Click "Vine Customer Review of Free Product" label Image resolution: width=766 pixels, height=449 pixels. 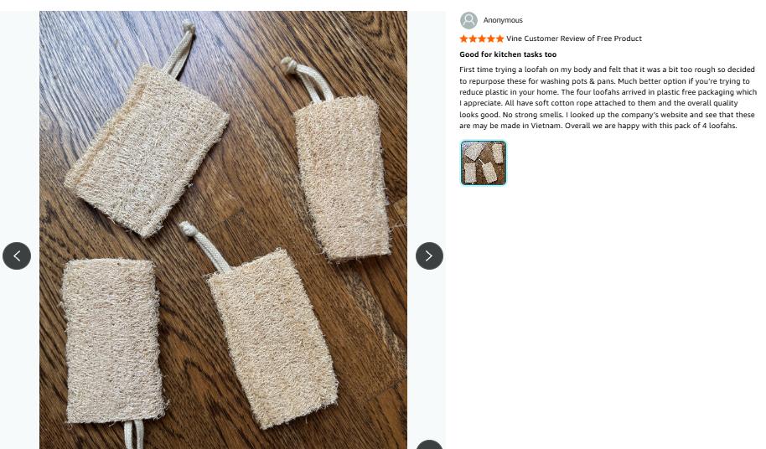(x=574, y=39)
